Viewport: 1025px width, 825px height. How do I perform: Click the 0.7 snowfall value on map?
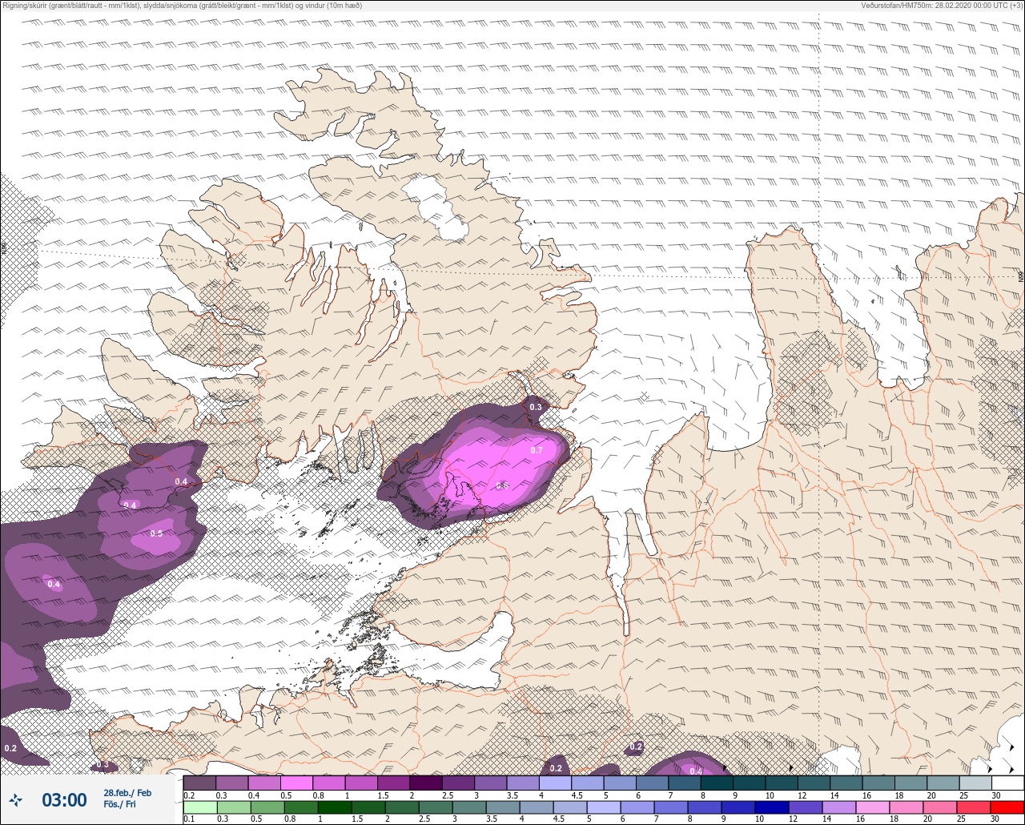[x=537, y=450]
